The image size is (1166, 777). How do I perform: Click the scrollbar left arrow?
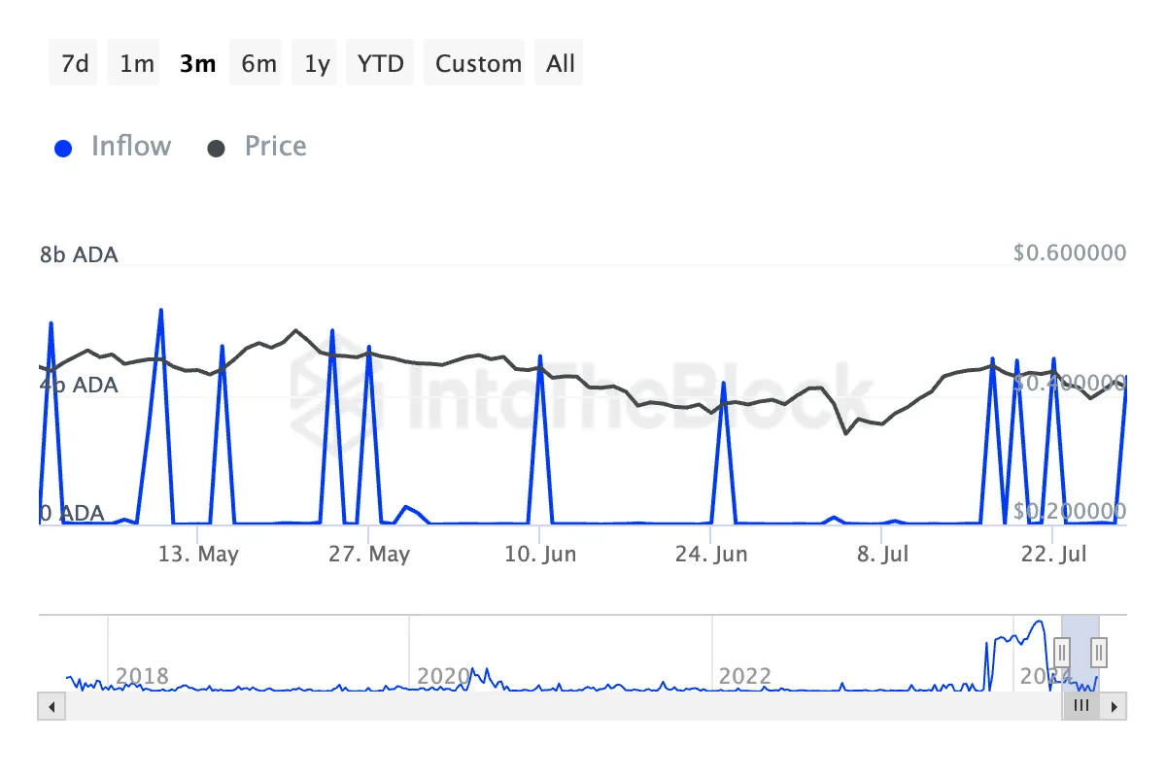tap(51, 706)
